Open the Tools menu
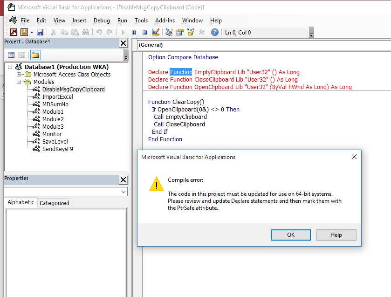 point(141,21)
